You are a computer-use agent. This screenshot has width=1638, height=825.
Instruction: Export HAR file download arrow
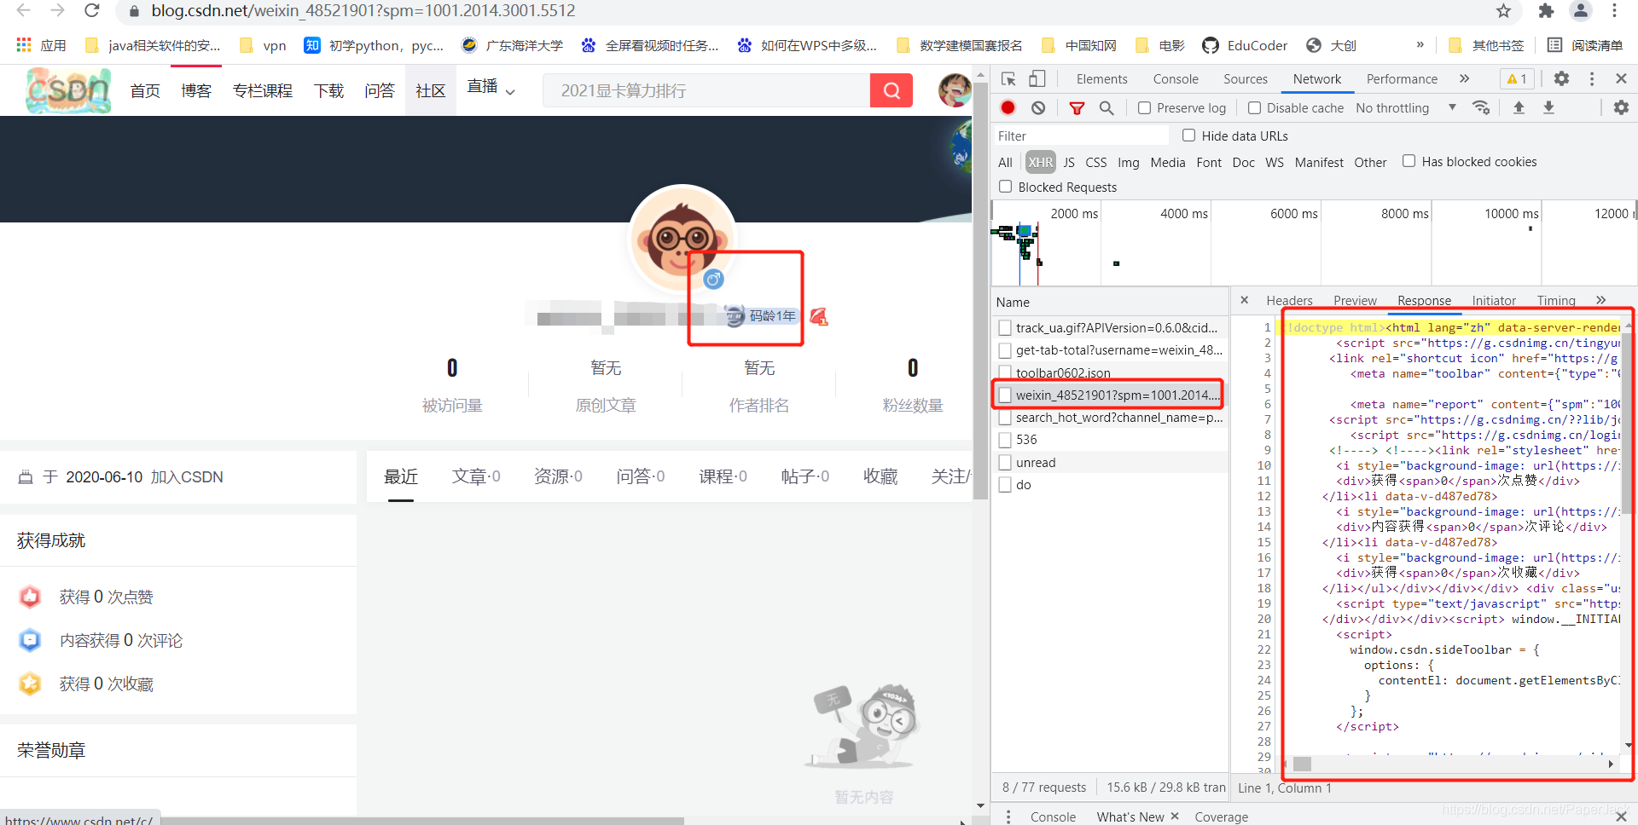pyautogui.click(x=1548, y=107)
